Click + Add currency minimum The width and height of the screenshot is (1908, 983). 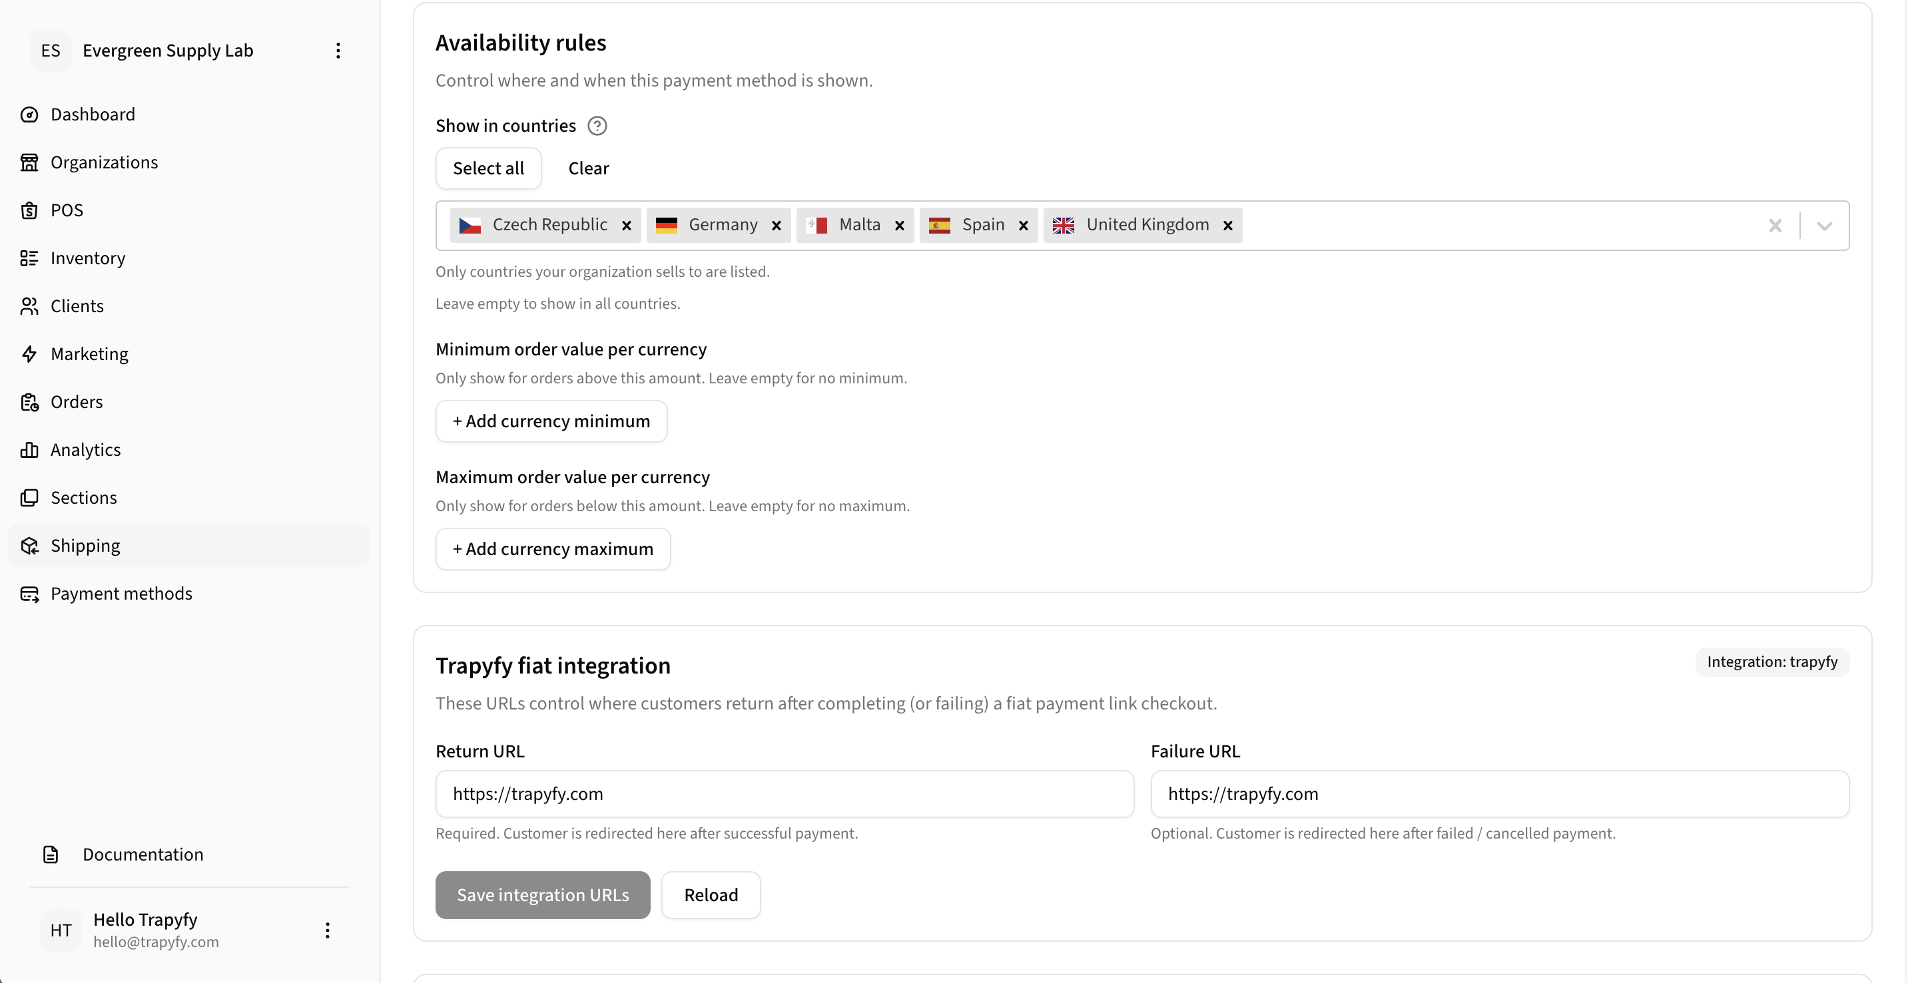(551, 421)
